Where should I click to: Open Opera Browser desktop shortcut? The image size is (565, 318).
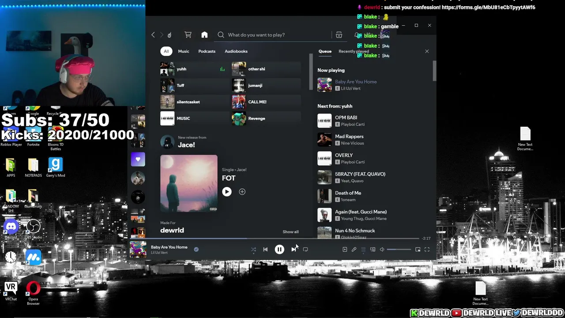(x=33, y=294)
